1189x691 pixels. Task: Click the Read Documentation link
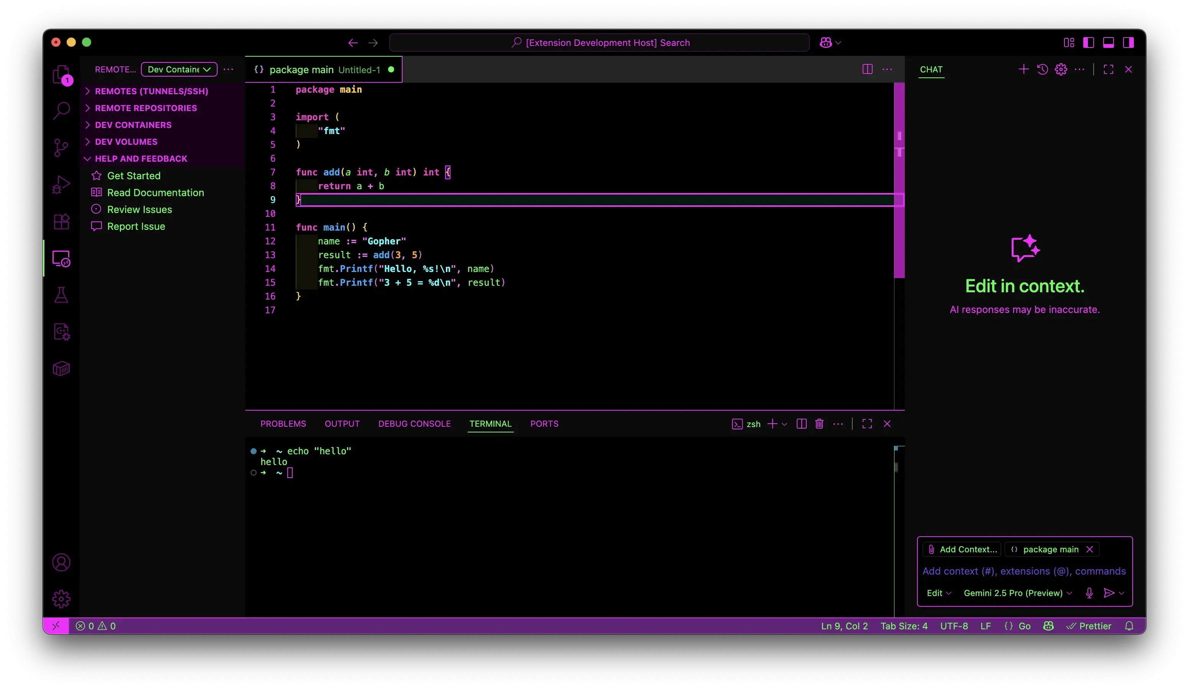[x=155, y=192]
